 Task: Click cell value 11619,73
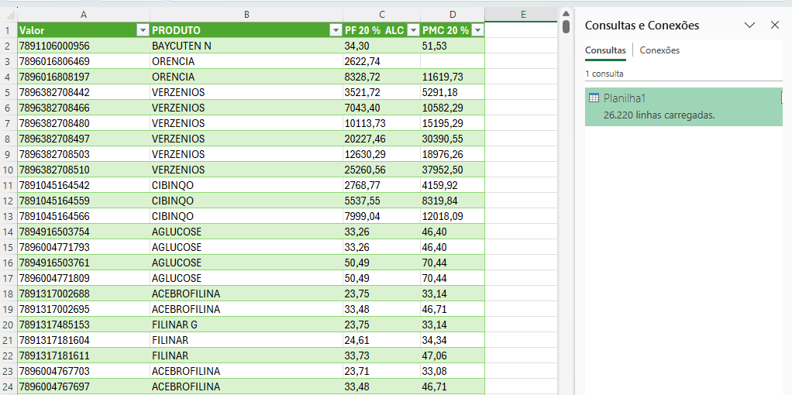[453, 77]
